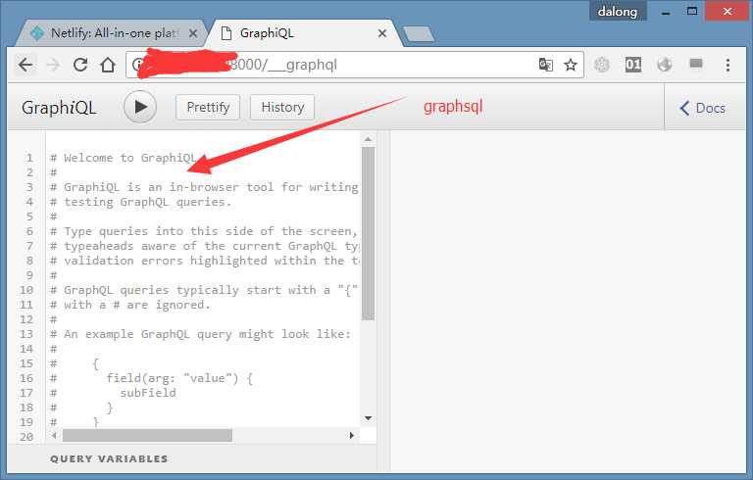Image resolution: width=753 pixels, height=480 pixels.
Task: Click the grey rectangle extension icon
Action: pyautogui.click(x=696, y=64)
